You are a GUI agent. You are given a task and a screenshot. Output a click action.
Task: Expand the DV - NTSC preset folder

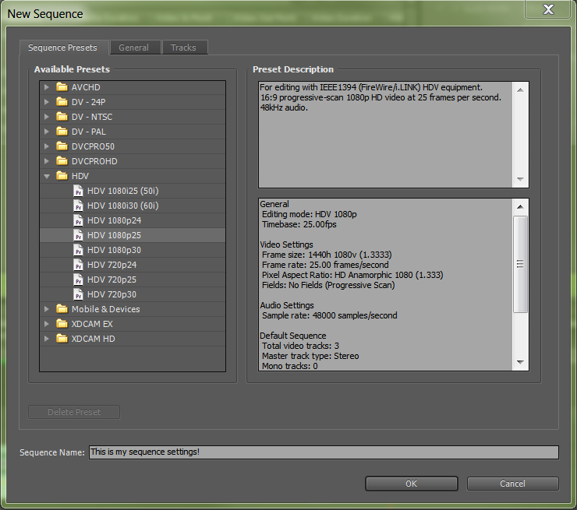click(47, 117)
